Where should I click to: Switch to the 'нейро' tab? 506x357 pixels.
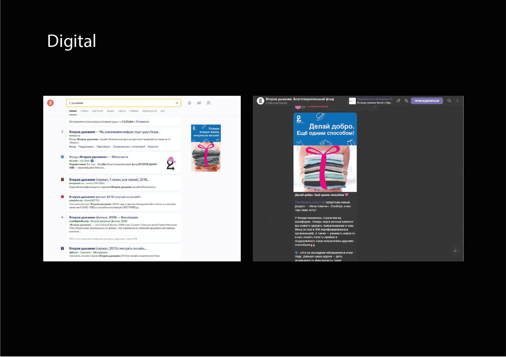tap(84, 111)
